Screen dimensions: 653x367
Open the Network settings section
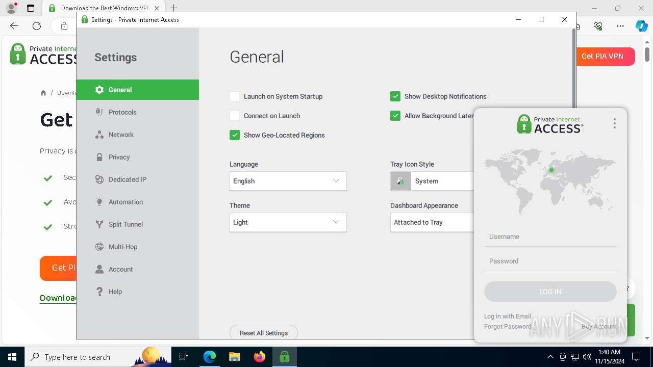point(137,135)
